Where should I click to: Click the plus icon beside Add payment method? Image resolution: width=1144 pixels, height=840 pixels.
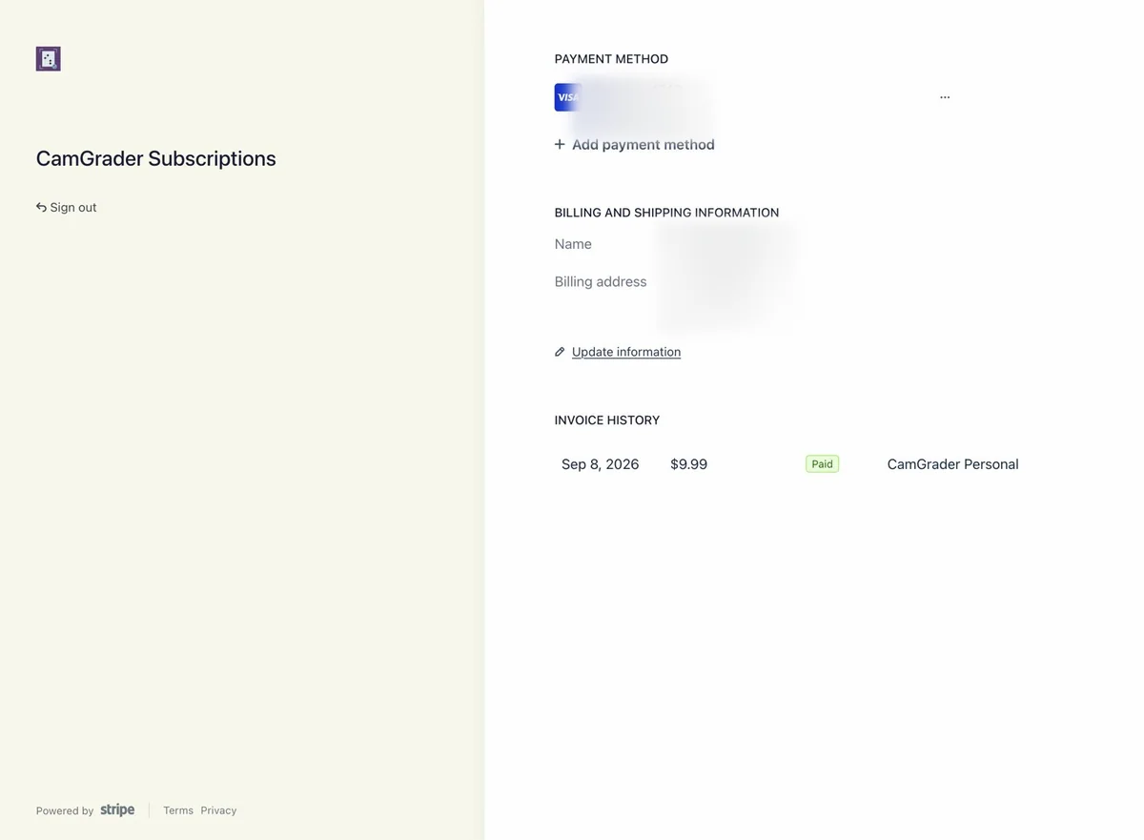click(560, 144)
